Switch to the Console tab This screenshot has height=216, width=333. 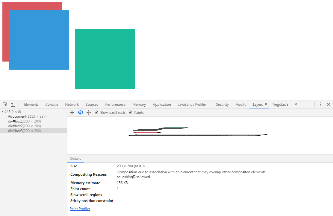click(x=52, y=105)
